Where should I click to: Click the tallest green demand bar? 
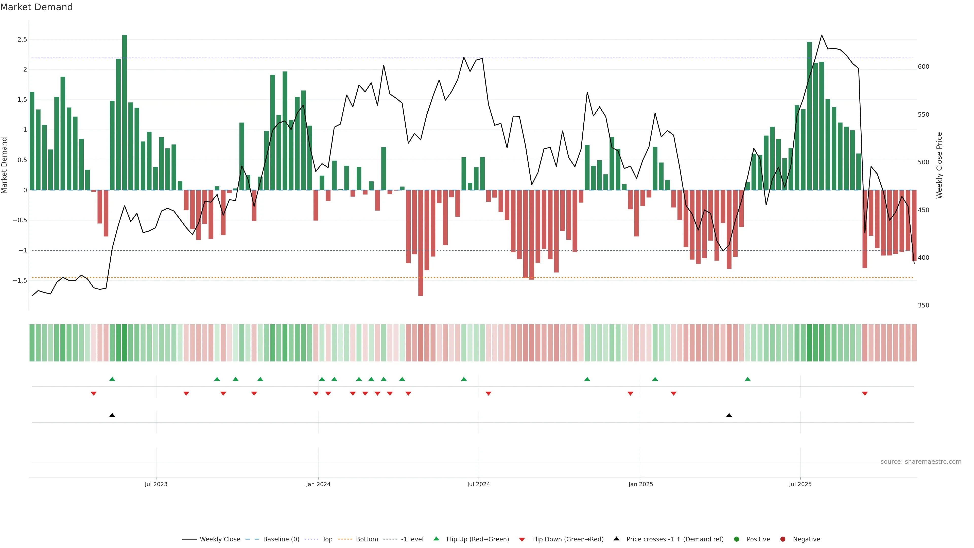coord(124,113)
